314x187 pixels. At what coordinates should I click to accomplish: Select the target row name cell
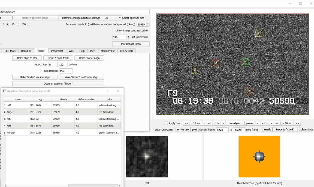tap(18, 112)
